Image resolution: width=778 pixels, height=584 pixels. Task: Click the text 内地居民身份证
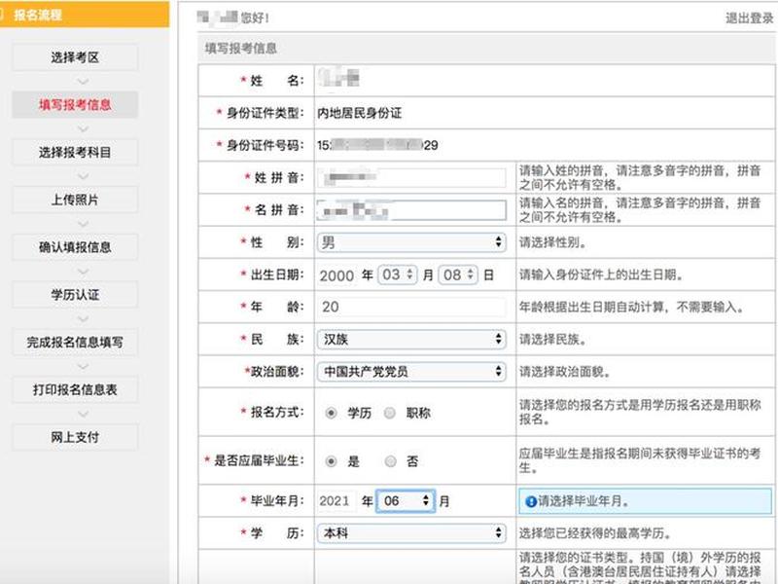pos(360,113)
